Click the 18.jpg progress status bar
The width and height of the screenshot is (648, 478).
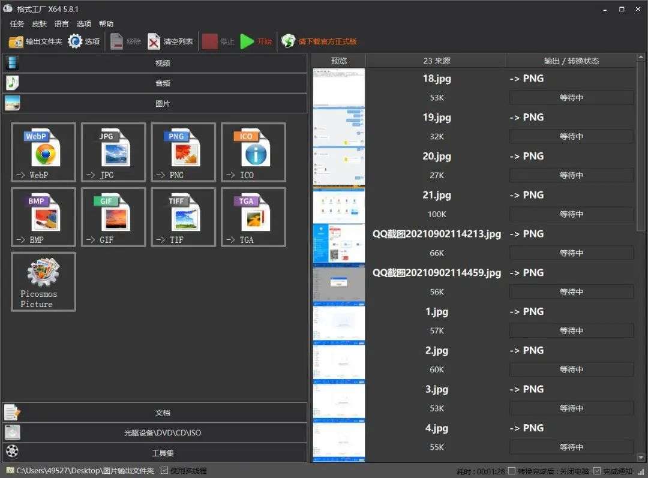click(571, 98)
